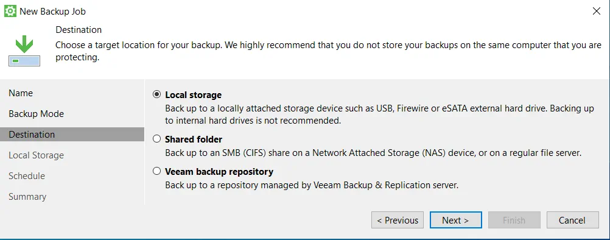Jump to the Local Storage step
Screen dimensions: 610x240
click(x=36, y=155)
